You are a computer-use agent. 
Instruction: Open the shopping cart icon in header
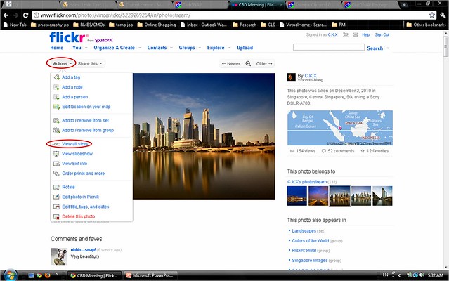point(346,34)
